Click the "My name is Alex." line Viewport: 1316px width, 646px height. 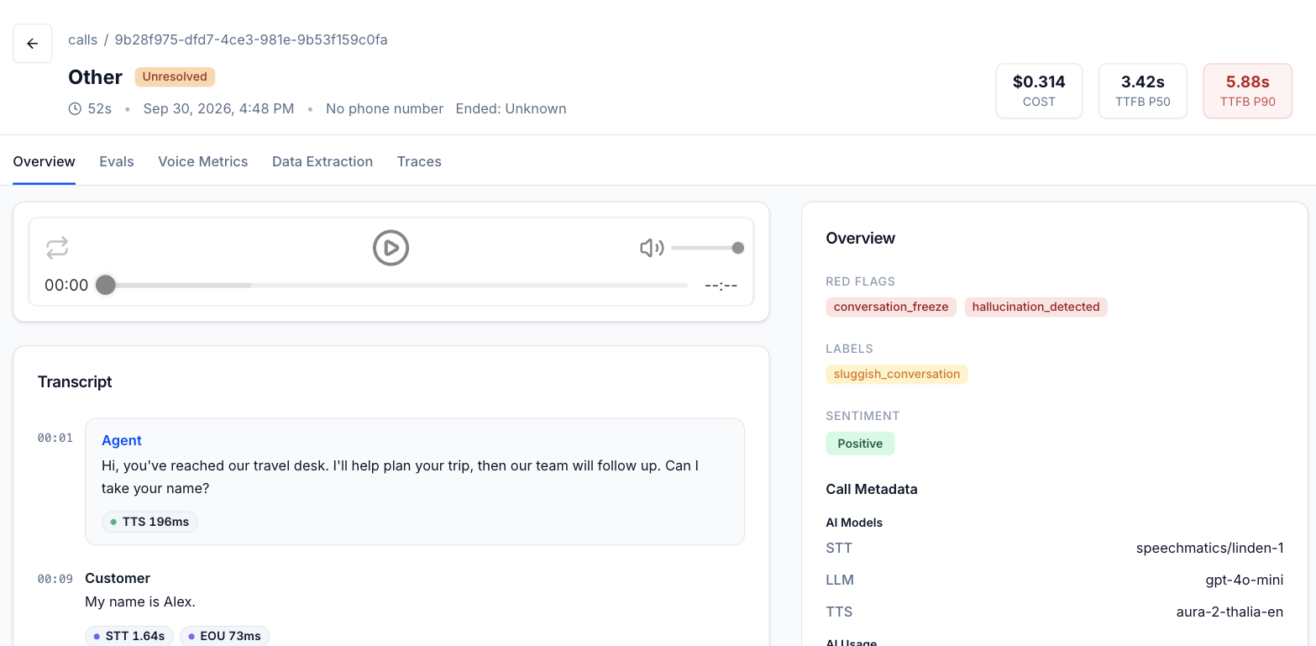tap(140, 601)
